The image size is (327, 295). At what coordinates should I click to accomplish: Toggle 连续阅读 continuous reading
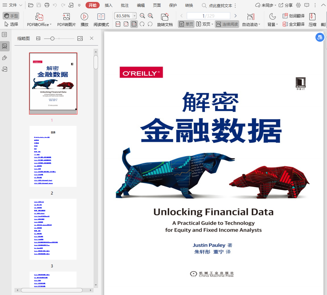[227, 24]
